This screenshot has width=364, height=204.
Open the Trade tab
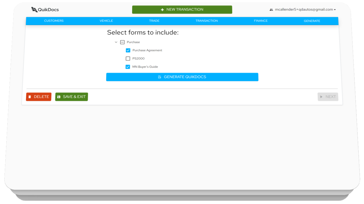pyautogui.click(x=154, y=21)
